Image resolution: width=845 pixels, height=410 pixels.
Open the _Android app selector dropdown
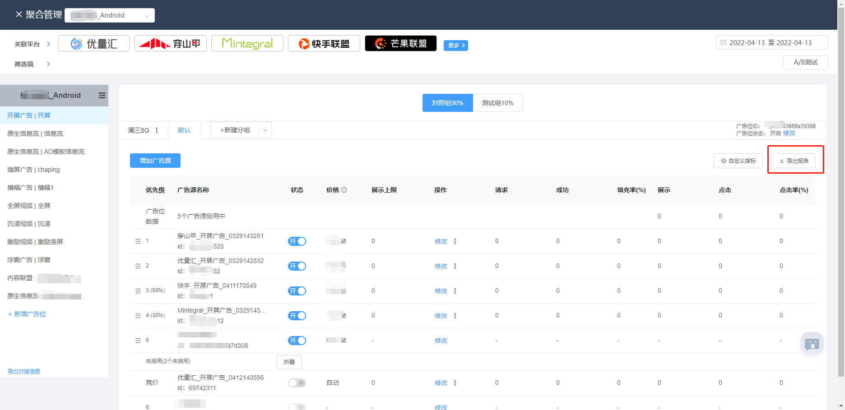coord(110,15)
